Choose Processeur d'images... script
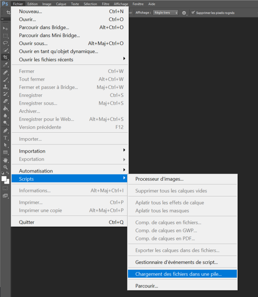 tap(182, 179)
